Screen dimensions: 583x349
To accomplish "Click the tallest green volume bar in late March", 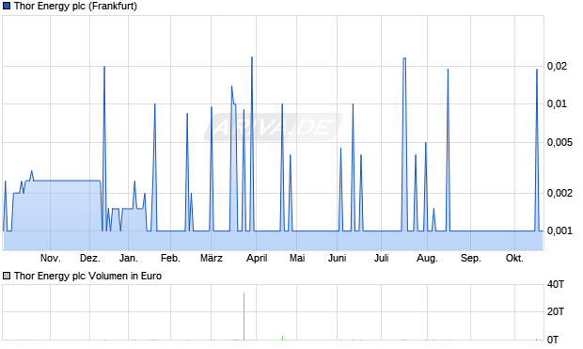I will 244,316.
